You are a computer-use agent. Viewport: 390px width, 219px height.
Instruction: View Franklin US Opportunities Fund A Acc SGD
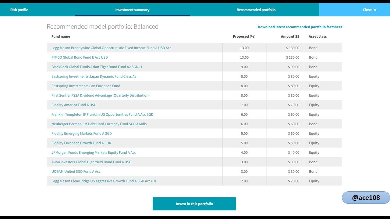pyautogui.click(x=102, y=114)
